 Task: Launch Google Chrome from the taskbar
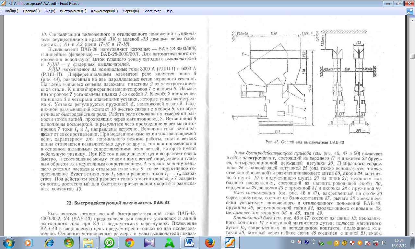point(129,242)
